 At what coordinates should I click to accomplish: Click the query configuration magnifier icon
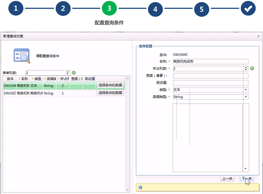coord(22,56)
